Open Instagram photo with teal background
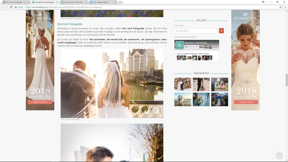 [x=201, y=99]
